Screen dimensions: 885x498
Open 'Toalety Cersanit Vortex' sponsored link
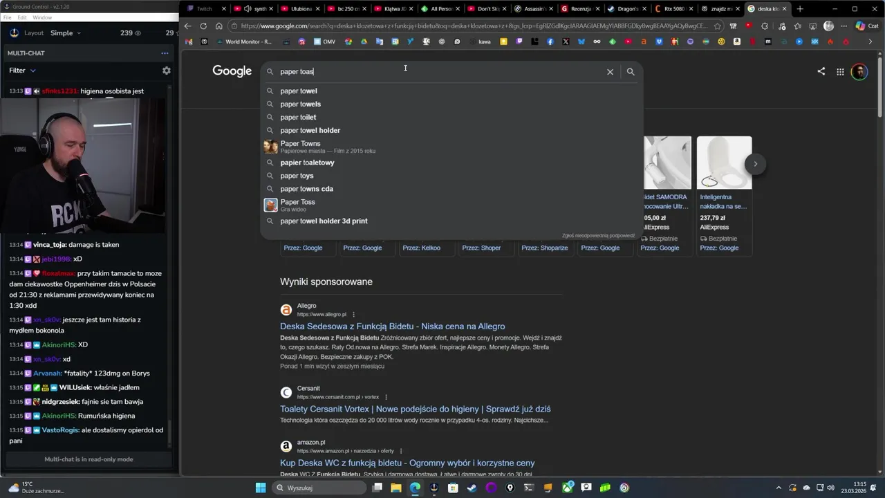tap(415, 409)
